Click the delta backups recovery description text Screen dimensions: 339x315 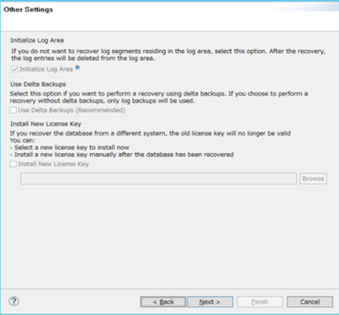click(159, 97)
